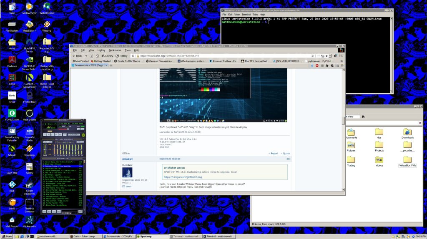Launch the Lutris desktop icon
The width and height of the screenshot is (427, 239).
(12, 202)
